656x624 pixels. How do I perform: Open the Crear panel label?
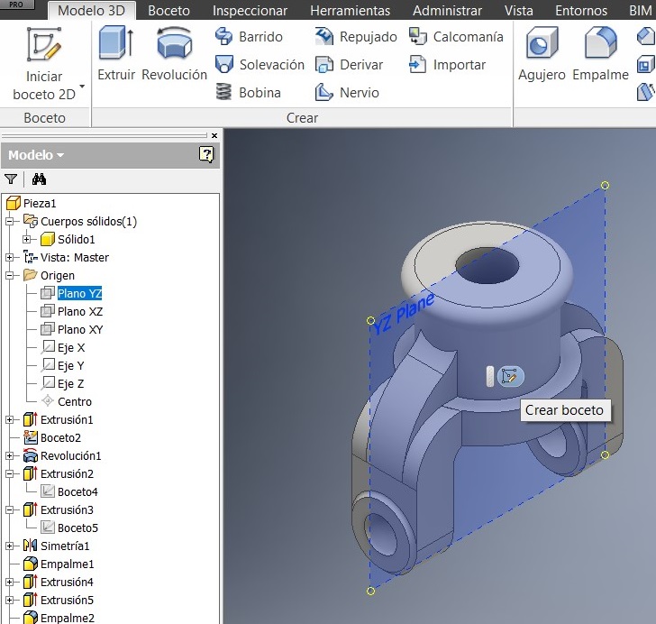302,118
